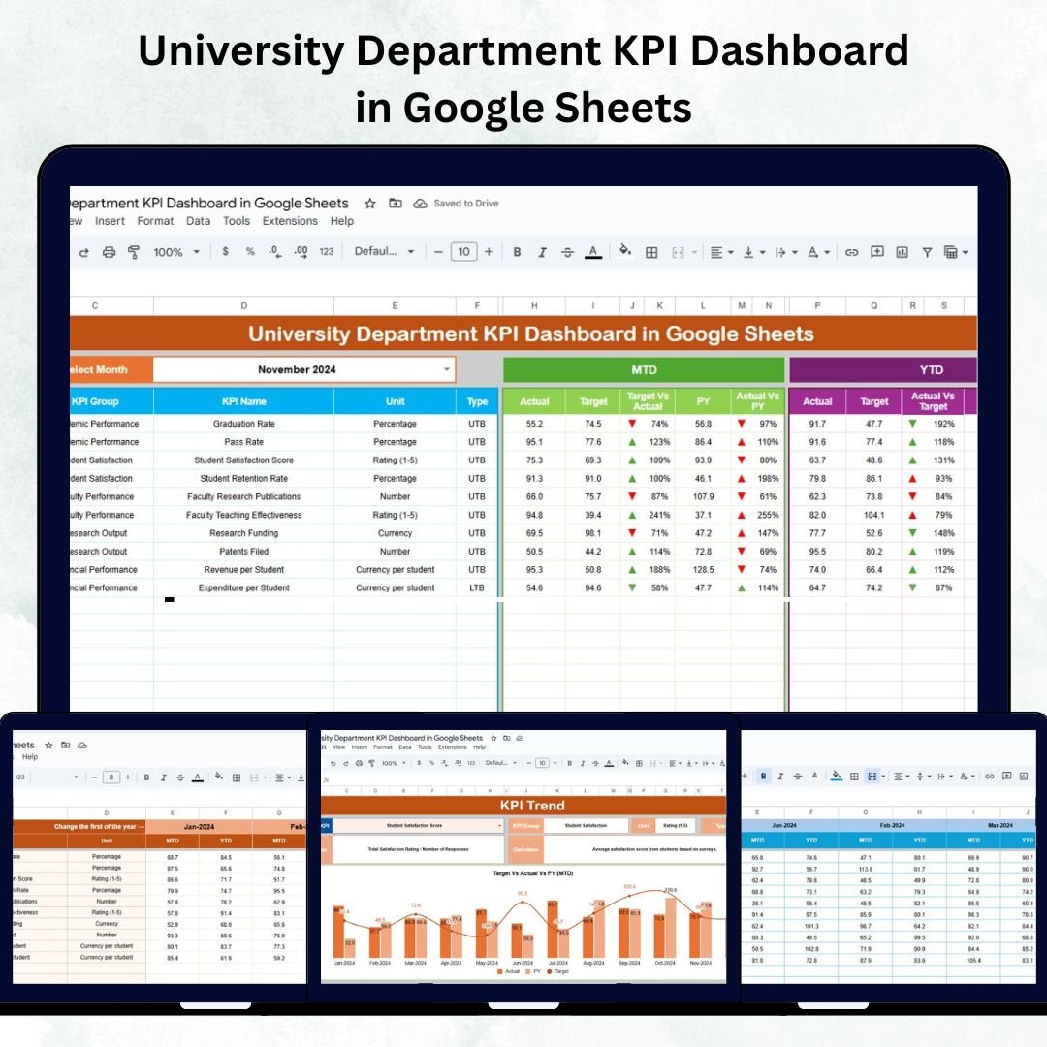
Task: Click the font size field showing 10
Action: tap(463, 252)
